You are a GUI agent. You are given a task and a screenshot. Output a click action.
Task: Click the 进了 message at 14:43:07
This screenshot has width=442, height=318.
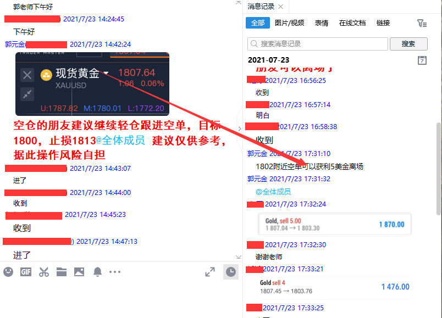coord(20,180)
